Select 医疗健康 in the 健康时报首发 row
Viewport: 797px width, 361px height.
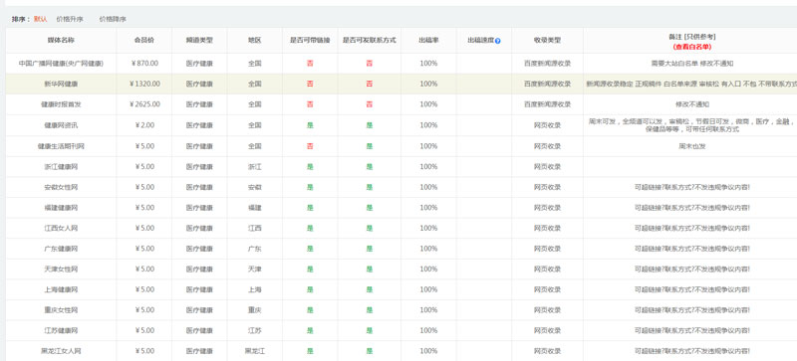tap(199, 104)
